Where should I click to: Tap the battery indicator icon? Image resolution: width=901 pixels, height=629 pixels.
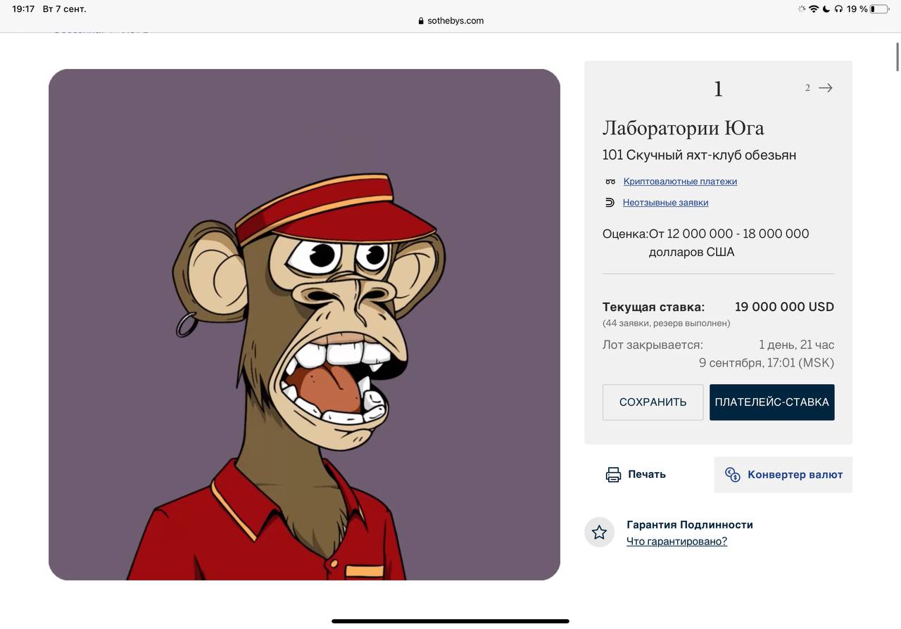pos(879,9)
